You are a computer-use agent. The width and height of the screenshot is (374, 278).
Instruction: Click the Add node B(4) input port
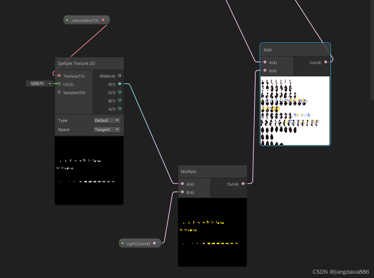(265, 71)
